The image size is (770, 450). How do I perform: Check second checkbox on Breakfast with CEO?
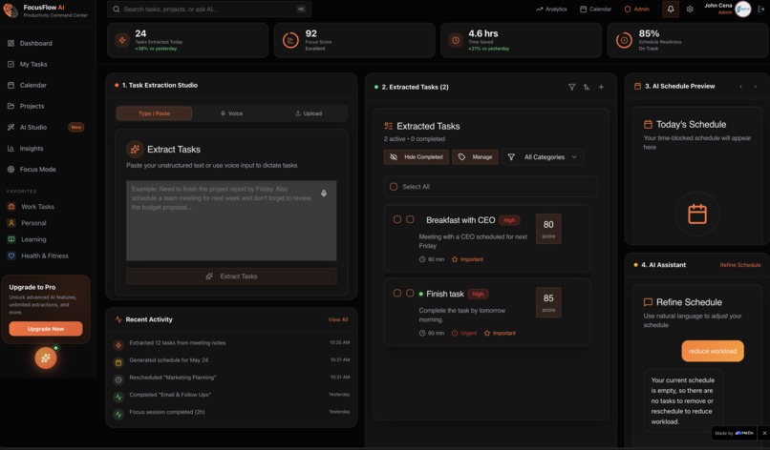[410, 219]
